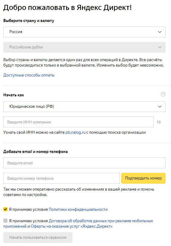Check the Оферты agreement checkbox
This screenshot has width=171, height=246.
click(x=5, y=221)
